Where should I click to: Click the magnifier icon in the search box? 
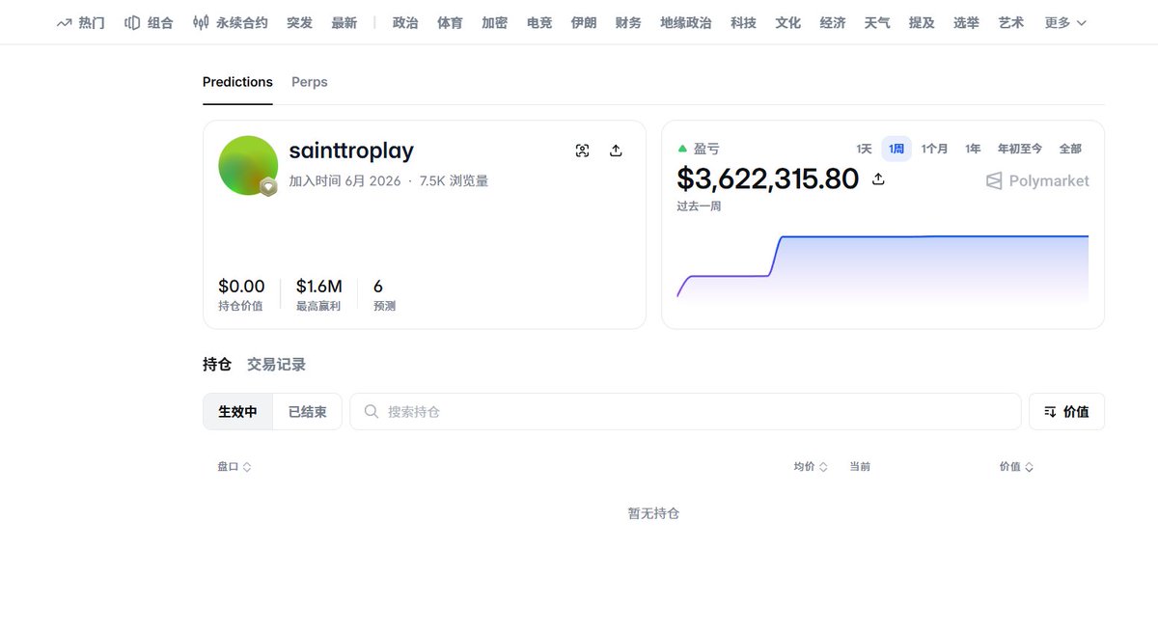pos(372,412)
